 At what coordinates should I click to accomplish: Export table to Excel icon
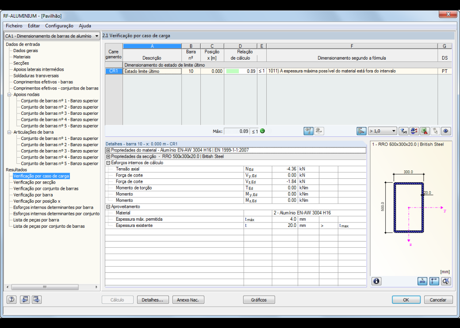coord(425,131)
